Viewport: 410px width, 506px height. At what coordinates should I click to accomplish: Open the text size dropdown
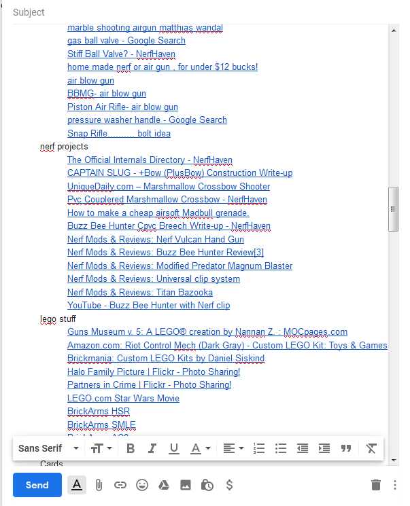(x=101, y=448)
